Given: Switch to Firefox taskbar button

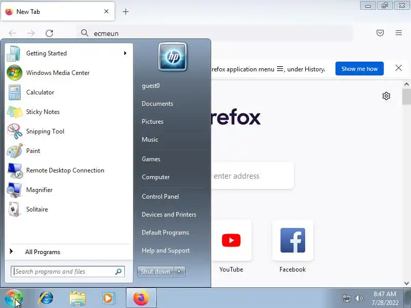Looking at the screenshot, I should coord(141,298).
